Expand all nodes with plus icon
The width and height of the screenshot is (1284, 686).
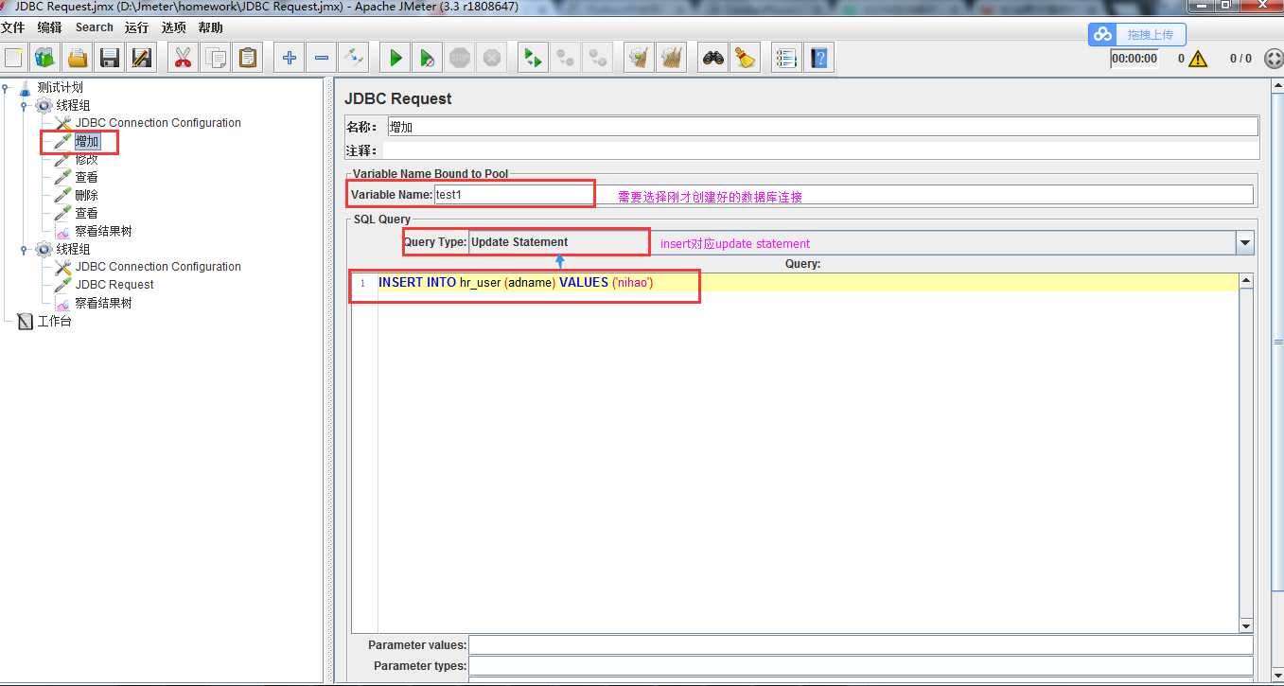289,58
